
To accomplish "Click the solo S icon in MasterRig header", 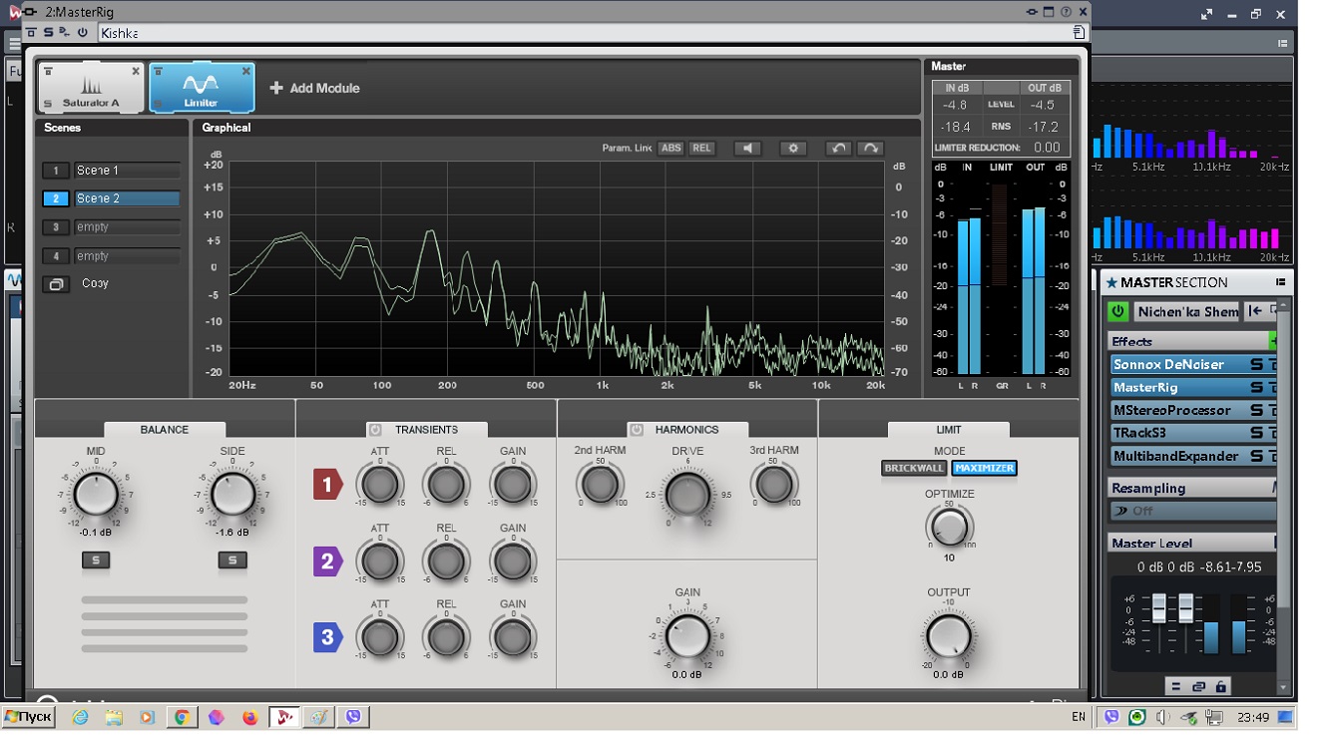I will click(48, 33).
